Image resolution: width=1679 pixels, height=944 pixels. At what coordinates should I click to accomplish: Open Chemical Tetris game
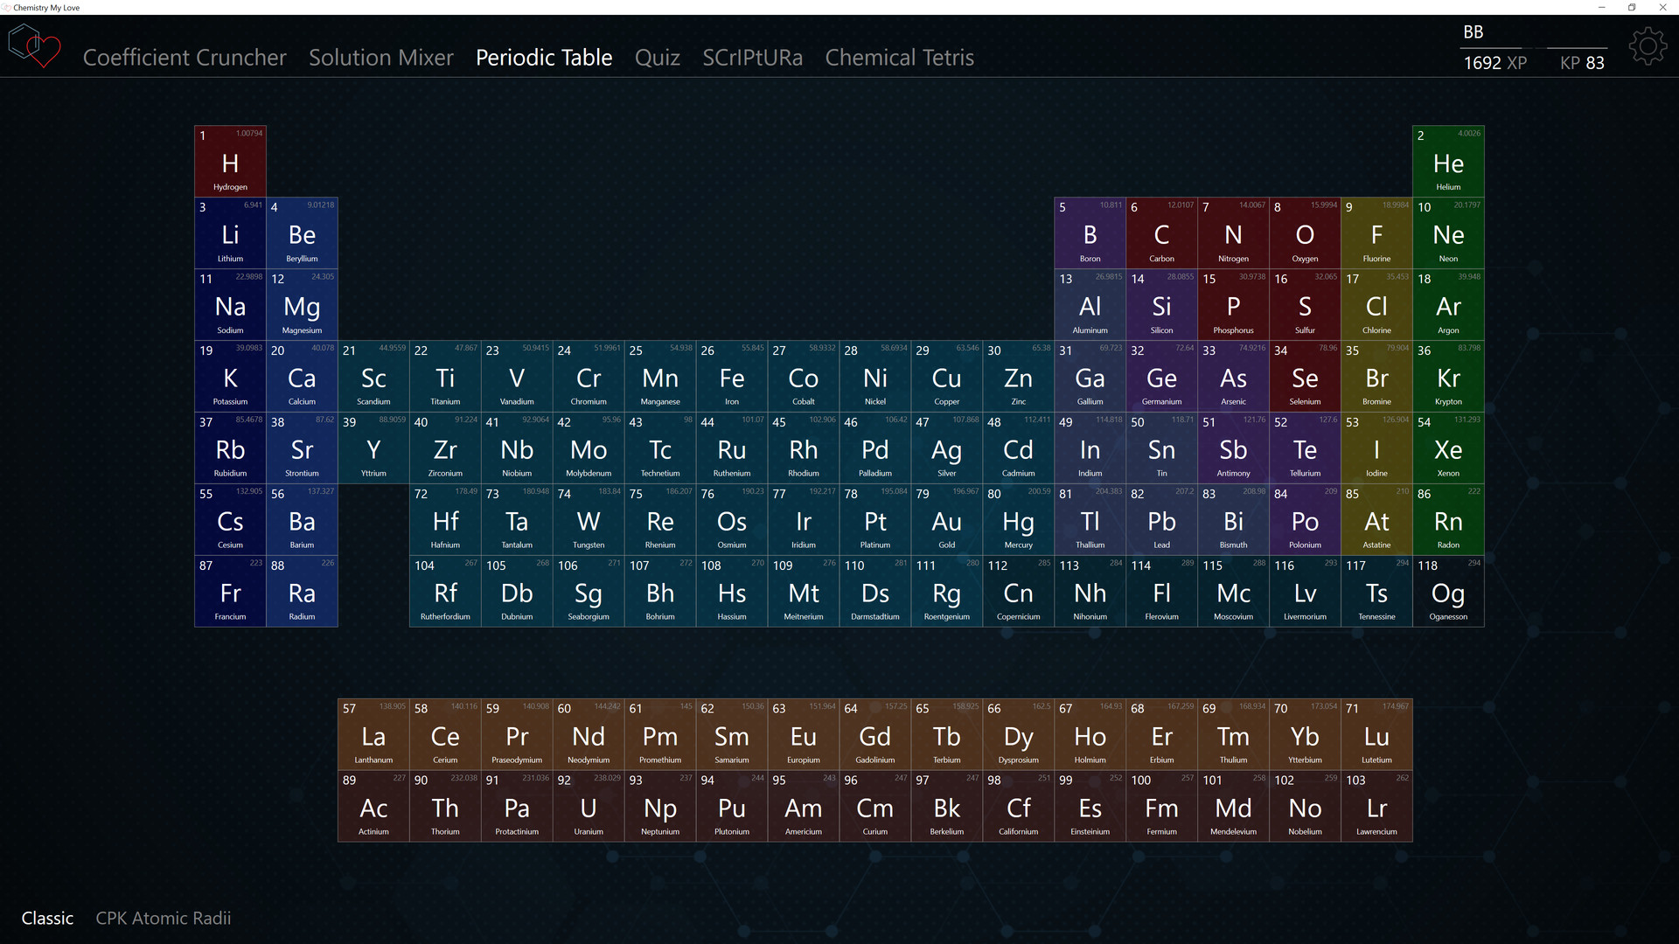[898, 57]
